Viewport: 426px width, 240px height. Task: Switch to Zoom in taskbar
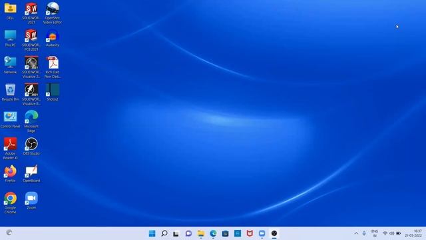tap(262, 233)
